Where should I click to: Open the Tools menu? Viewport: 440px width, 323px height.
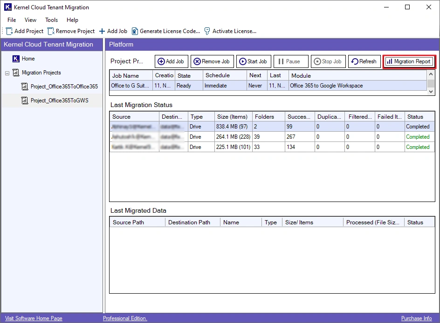(x=51, y=20)
